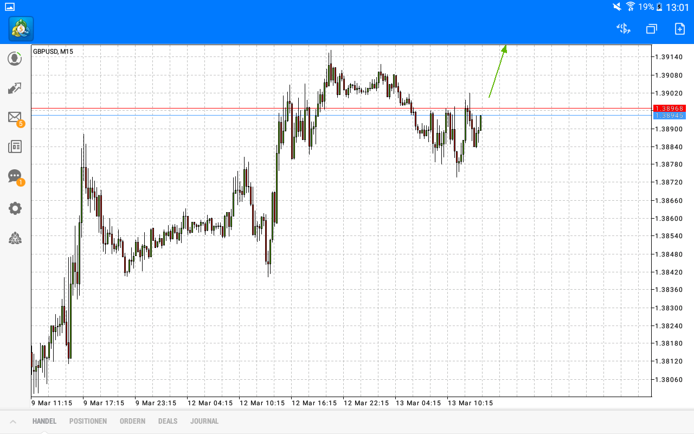This screenshot has height=434, width=694.
Task: Switch to the JOURNAL tab
Action: 204,421
